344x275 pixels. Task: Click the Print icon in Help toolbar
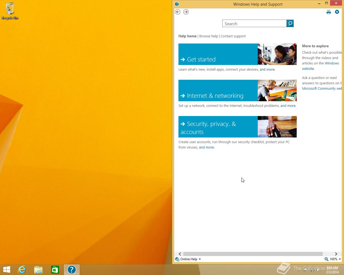[x=329, y=12]
